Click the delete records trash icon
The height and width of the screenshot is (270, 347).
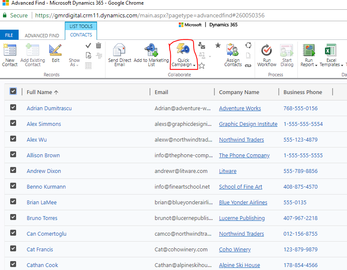click(98, 45)
